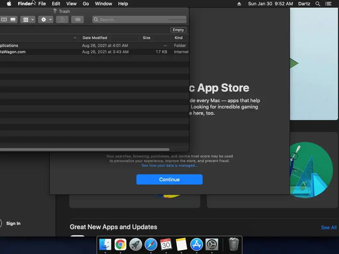The image size is (339, 254).
Task: Open Safari from the Dock
Action: click(151, 244)
